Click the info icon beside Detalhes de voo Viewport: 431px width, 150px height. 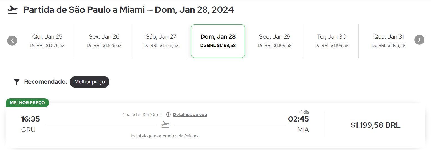click(x=168, y=115)
